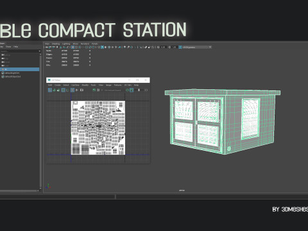Toggle the film gate button

76,47
